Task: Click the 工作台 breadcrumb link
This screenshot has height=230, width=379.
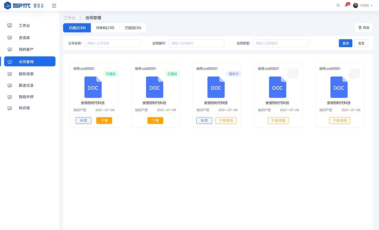Action: point(70,18)
